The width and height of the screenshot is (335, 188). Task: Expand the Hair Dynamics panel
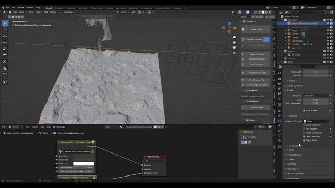pos(296,86)
